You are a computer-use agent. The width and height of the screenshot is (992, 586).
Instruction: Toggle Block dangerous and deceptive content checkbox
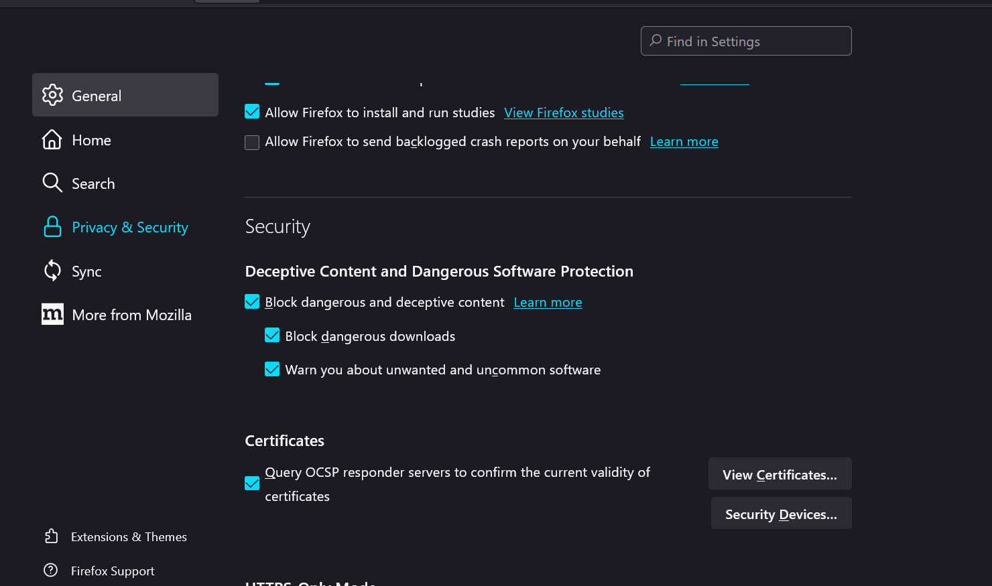point(252,302)
